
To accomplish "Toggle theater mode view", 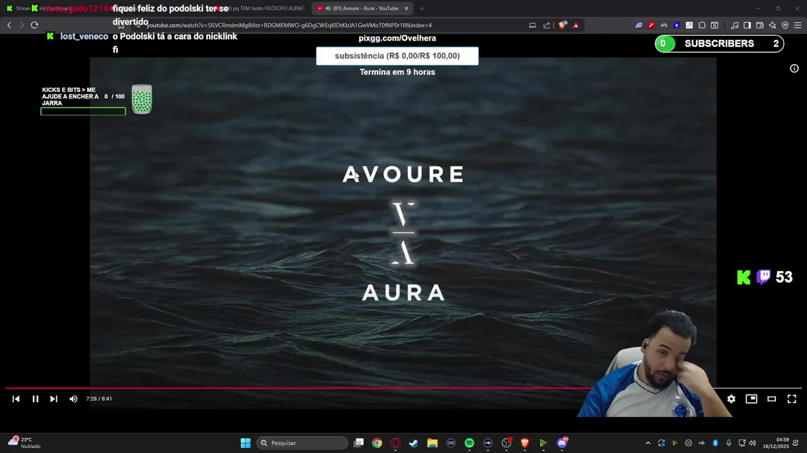I will pyautogui.click(x=772, y=399).
